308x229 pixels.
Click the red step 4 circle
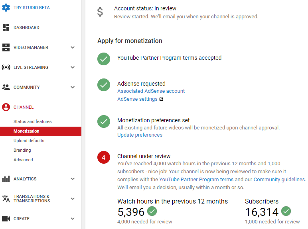pos(104,157)
